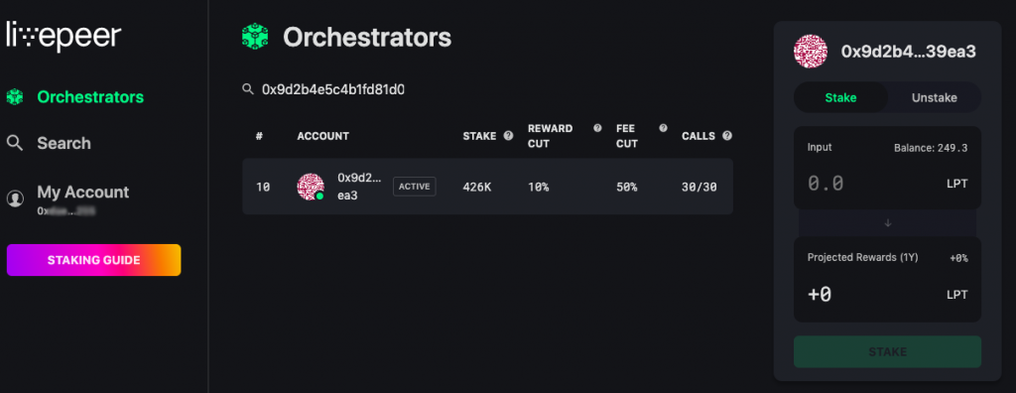Click the My Account avatar icon
The width and height of the screenshot is (1016, 393).
pos(15,197)
